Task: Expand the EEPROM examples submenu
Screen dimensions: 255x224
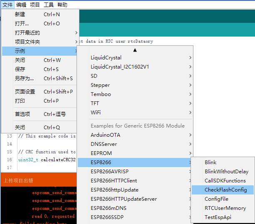Action: [135, 153]
